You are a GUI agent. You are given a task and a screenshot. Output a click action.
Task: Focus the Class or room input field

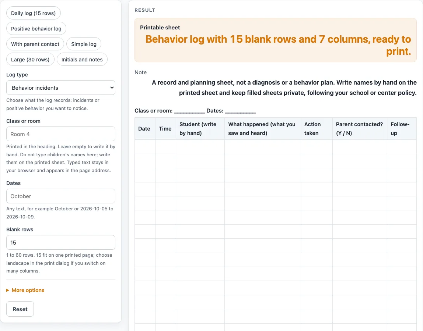point(61,134)
